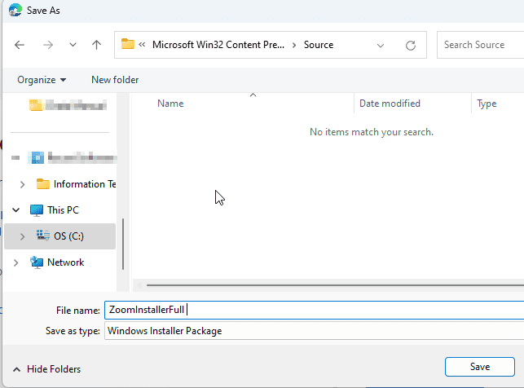Create a New folder

[x=115, y=80]
